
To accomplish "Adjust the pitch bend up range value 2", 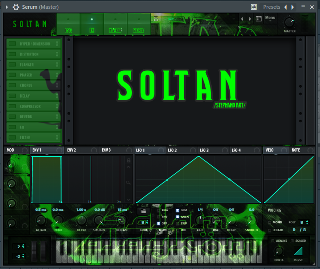I will point(18,246).
